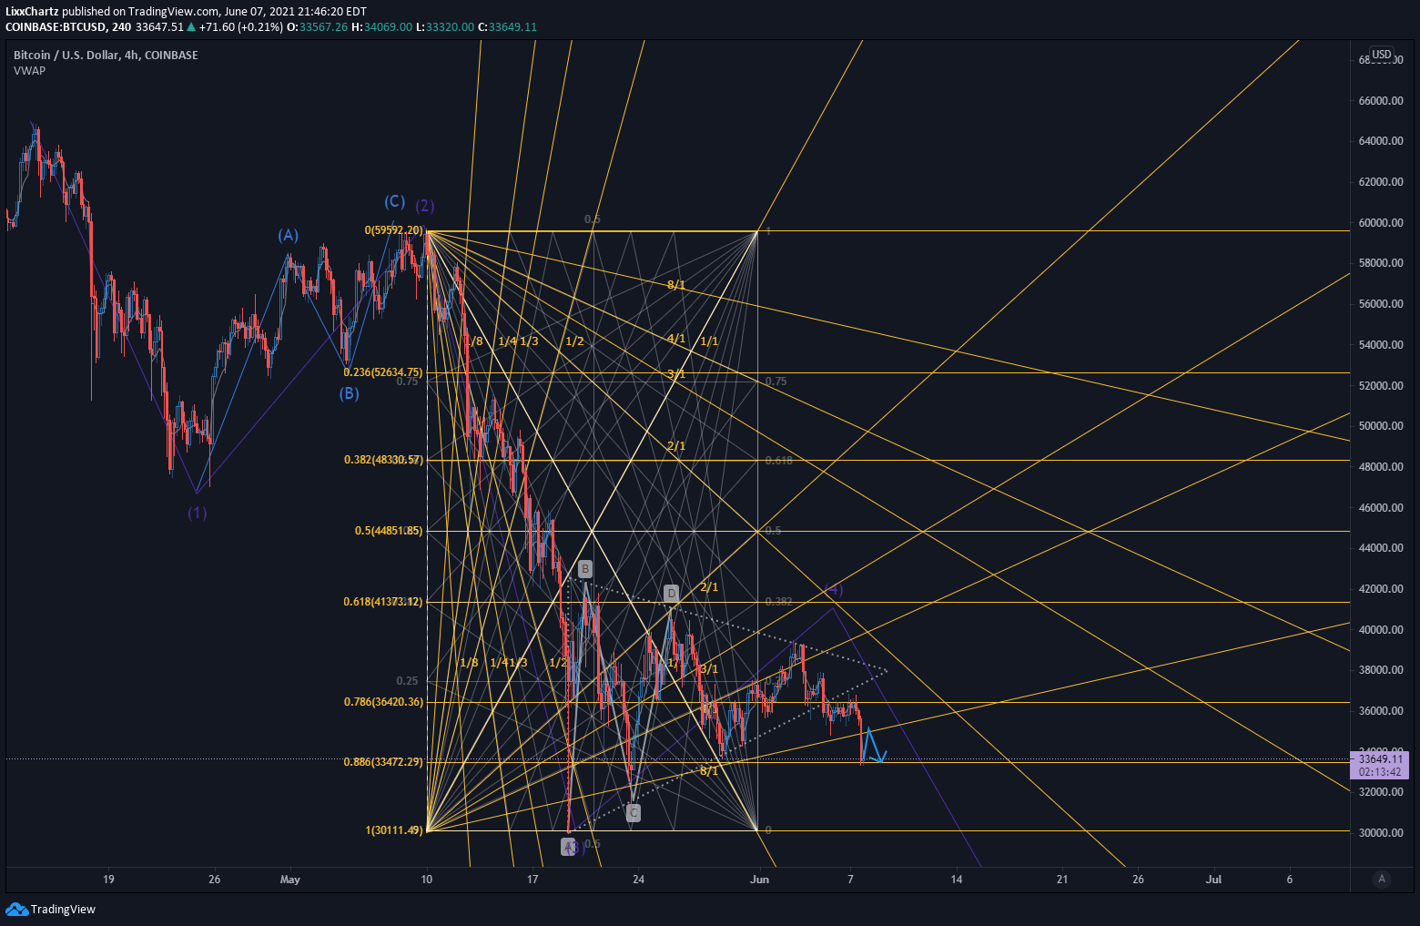Image resolution: width=1420 pixels, height=926 pixels.
Task: Click the May date on time axis
Action: 290,879
